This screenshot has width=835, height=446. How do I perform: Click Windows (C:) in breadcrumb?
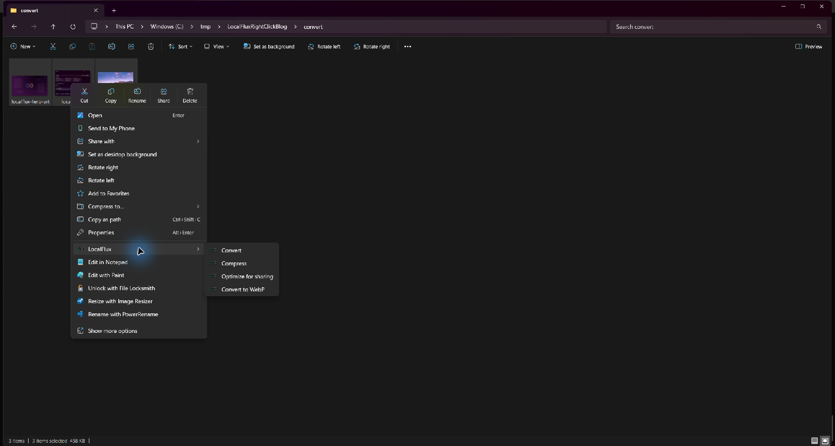tap(167, 26)
